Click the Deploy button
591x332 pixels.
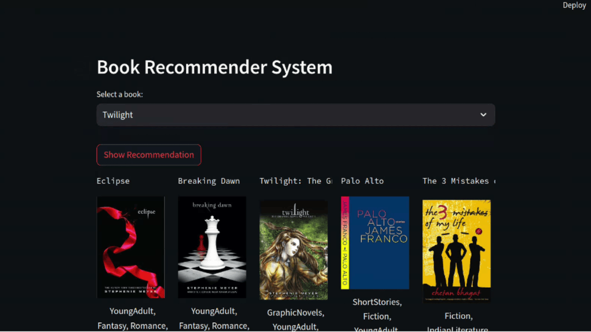click(x=574, y=5)
